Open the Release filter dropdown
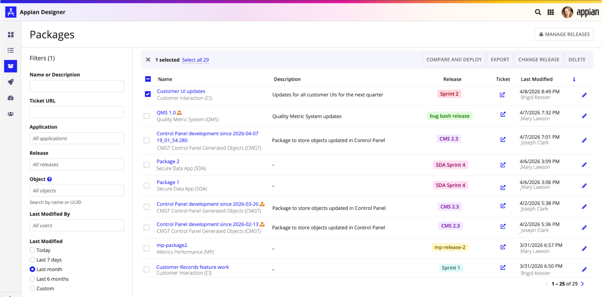 coord(77,164)
